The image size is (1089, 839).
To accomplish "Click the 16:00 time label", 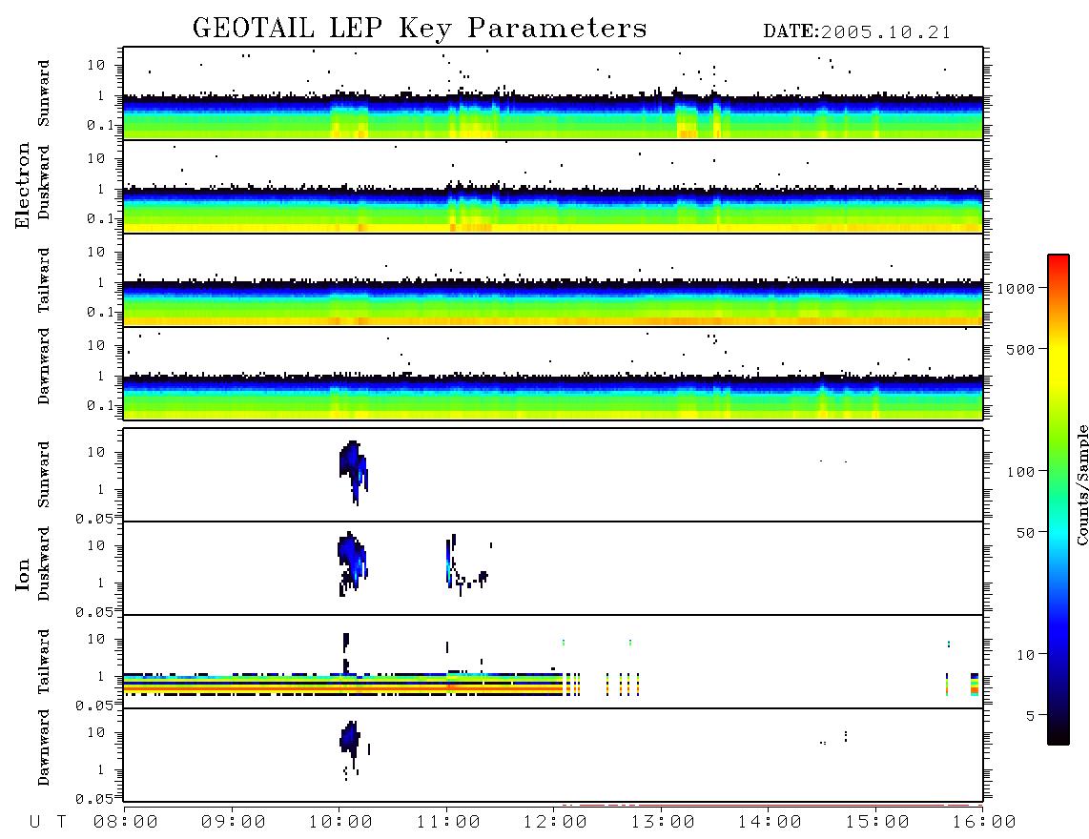I will 984,822.
